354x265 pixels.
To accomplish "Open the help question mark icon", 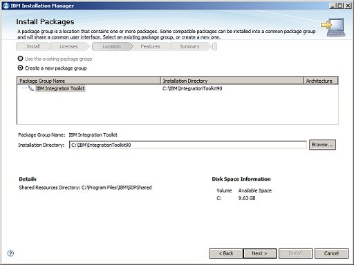I will click(10, 253).
